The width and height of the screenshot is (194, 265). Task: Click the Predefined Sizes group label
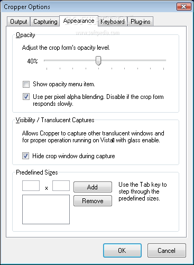(37, 172)
